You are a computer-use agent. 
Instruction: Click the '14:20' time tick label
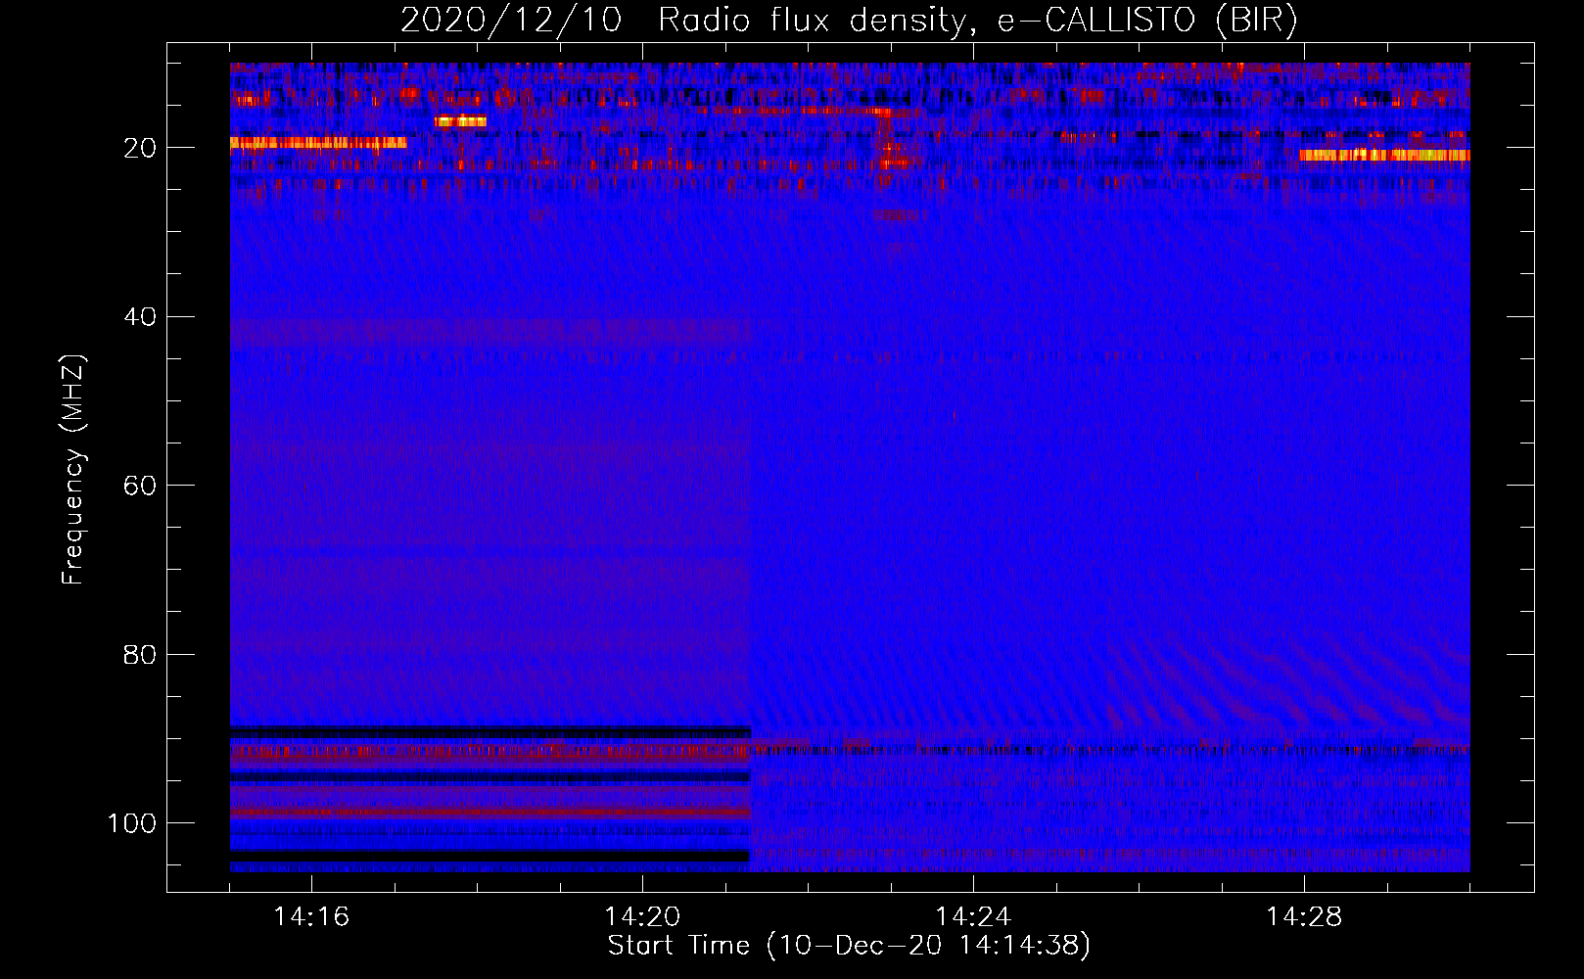642,916
